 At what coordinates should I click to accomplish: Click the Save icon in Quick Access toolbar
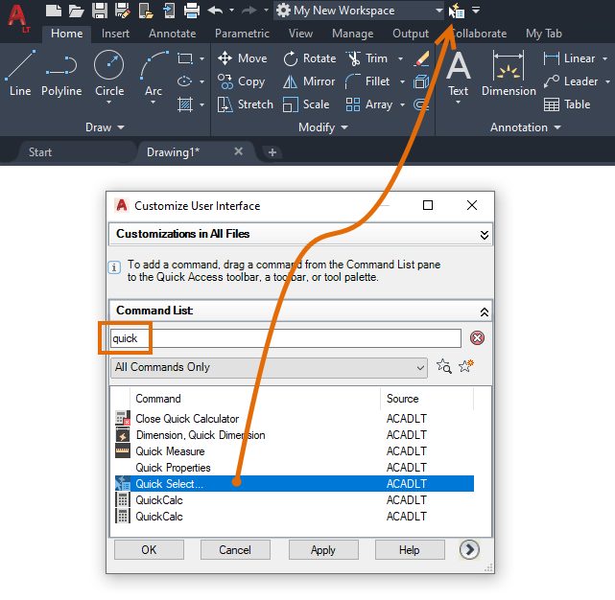click(x=100, y=11)
